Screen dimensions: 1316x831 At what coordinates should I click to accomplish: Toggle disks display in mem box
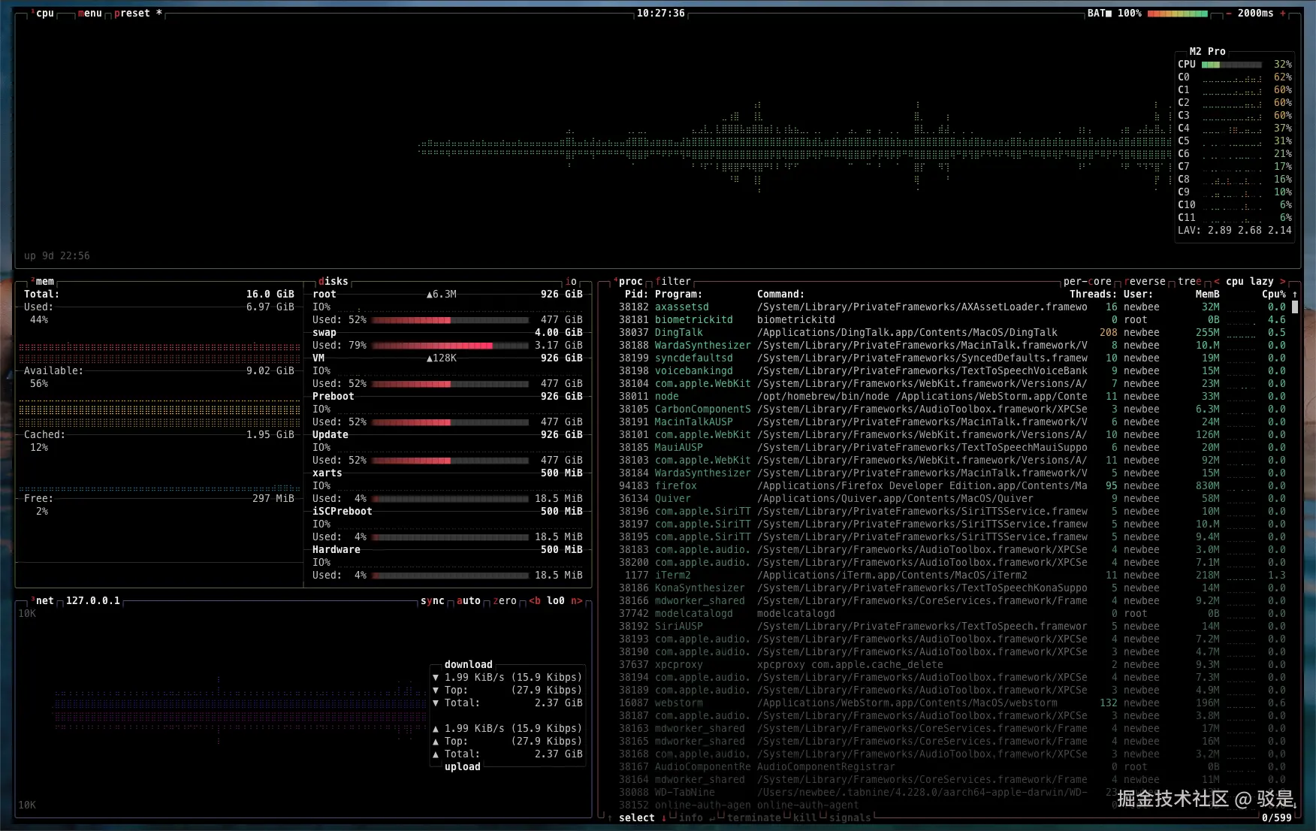[334, 282]
